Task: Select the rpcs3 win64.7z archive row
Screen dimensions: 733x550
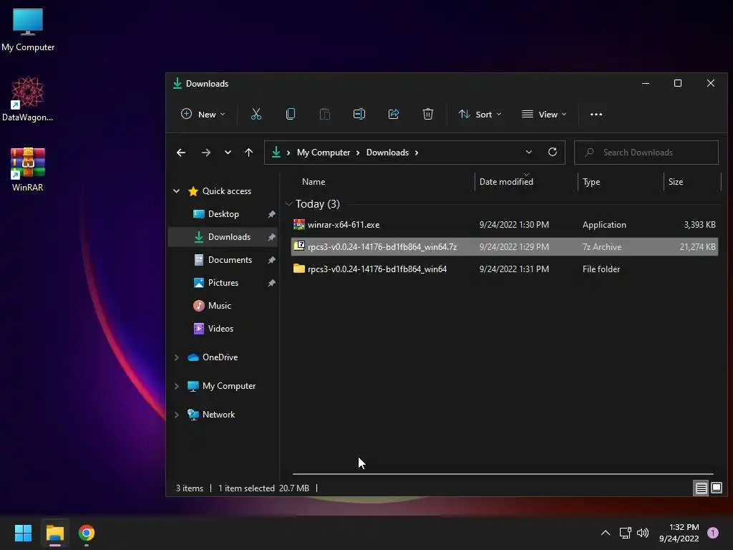Action: click(505, 247)
